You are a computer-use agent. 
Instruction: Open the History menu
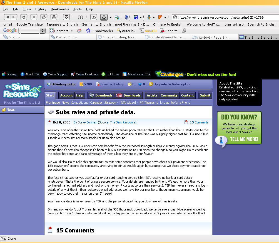pos(41,9)
